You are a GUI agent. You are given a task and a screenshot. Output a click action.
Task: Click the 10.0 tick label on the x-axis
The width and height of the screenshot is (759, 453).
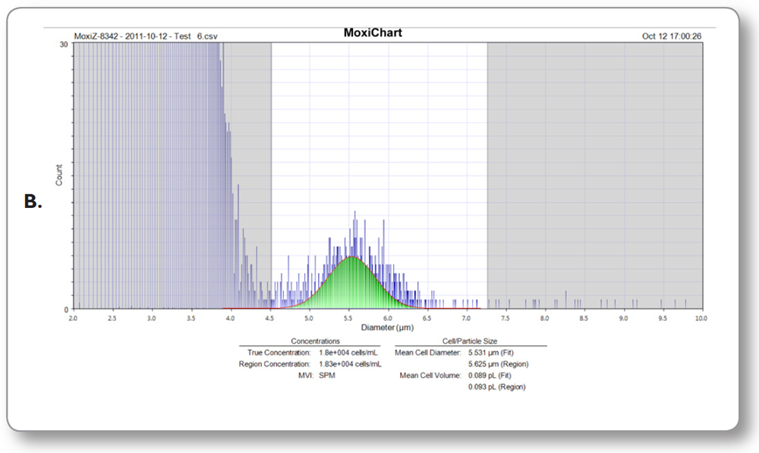click(701, 319)
